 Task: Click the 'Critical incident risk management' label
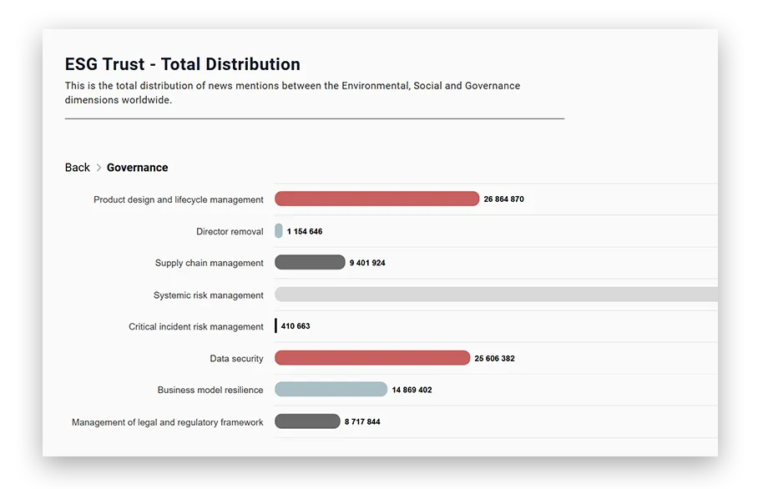[x=195, y=326]
